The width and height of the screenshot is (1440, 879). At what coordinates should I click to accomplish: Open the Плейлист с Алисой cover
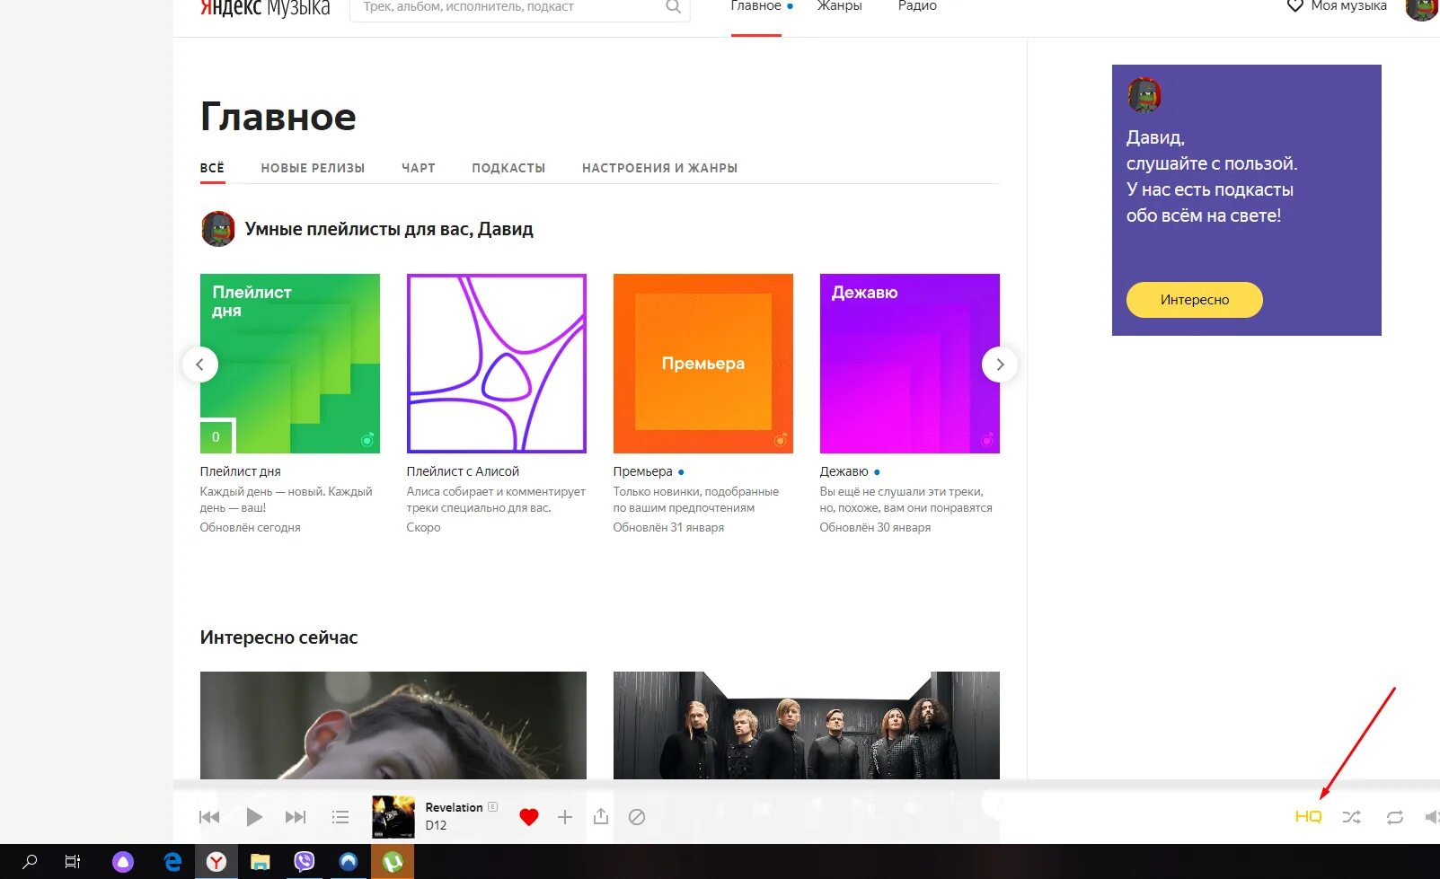click(x=497, y=364)
